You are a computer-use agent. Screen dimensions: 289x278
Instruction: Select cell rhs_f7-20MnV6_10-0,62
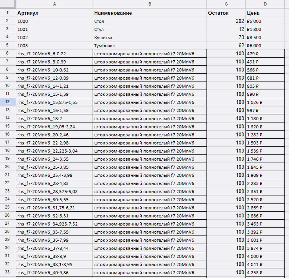(x=54, y=70)
